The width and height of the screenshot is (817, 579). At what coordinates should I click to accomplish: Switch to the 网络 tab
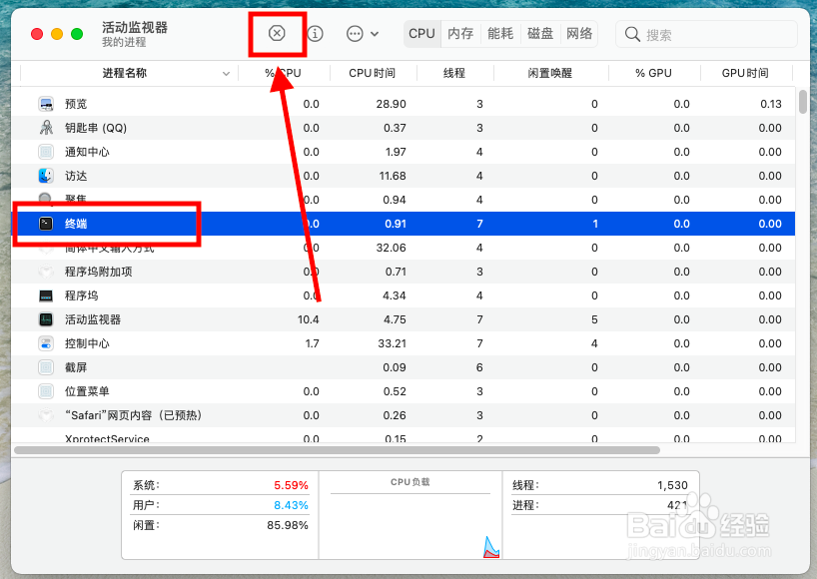pos(578,33)
